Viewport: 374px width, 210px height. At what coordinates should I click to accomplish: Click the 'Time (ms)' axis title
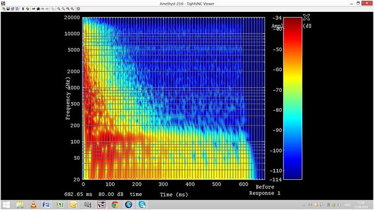point(174,194)
